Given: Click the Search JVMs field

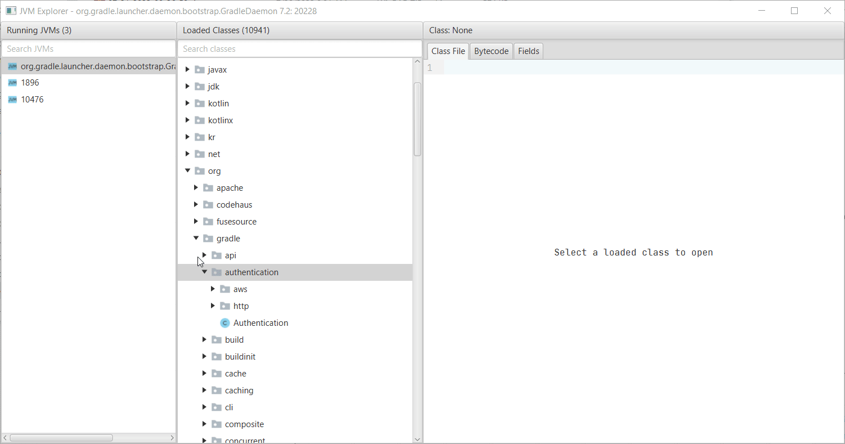Looking at the screenshot, I should 88,49.
